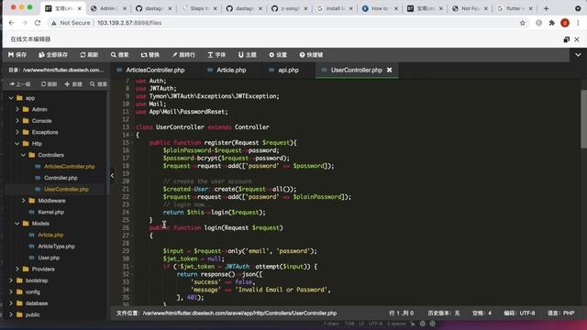Open 搜索 search from the top toolbar

pos(120,55)
